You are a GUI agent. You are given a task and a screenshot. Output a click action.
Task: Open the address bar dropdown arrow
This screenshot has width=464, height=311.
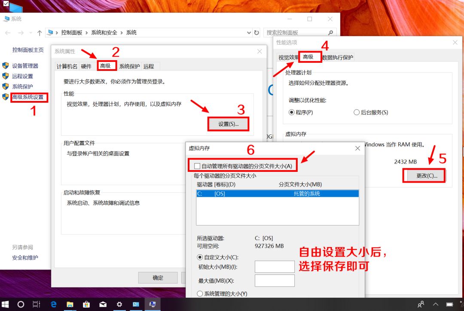(249, 33)
